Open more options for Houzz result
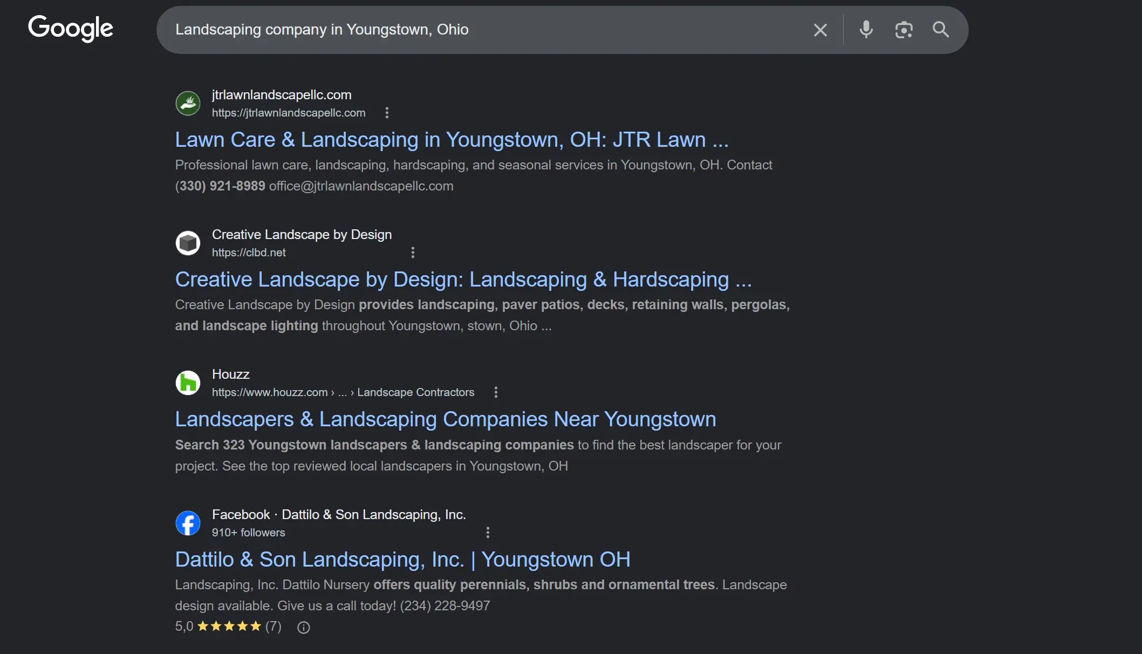This screenshot has width=1142, height=654. pos(496,392)
